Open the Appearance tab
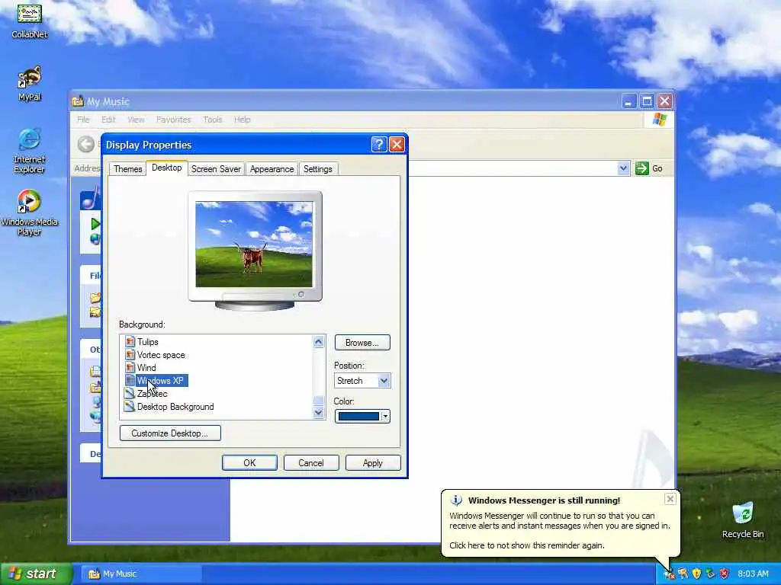This screenshot has height=585, width=781. point(272,169)
